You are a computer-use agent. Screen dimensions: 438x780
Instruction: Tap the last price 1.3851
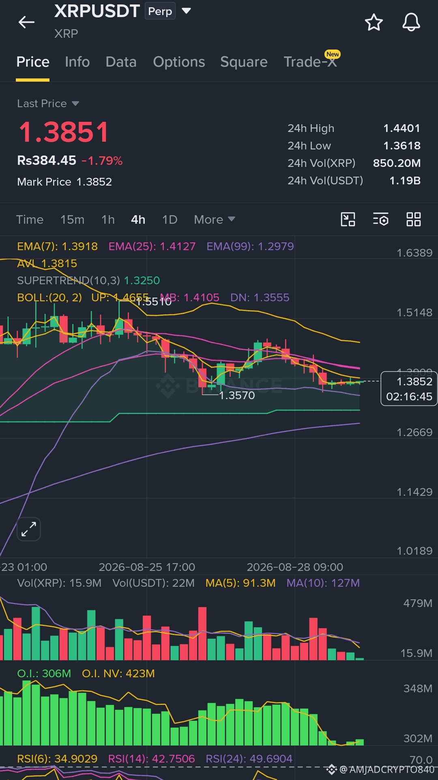pos(64,132)
